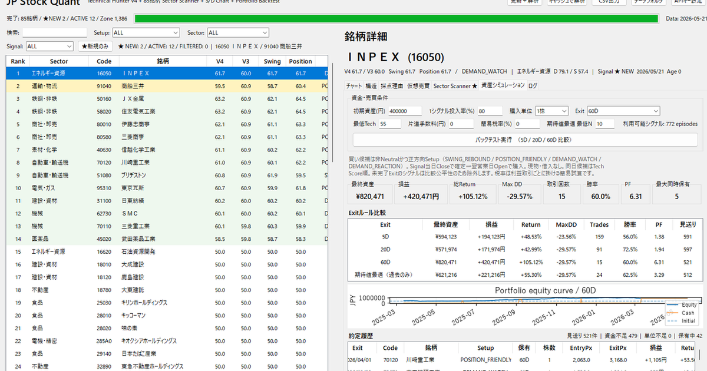Open the ログ tab
Image resolution: width=707 pixels, height=371 pixels.
pos(533,86)
